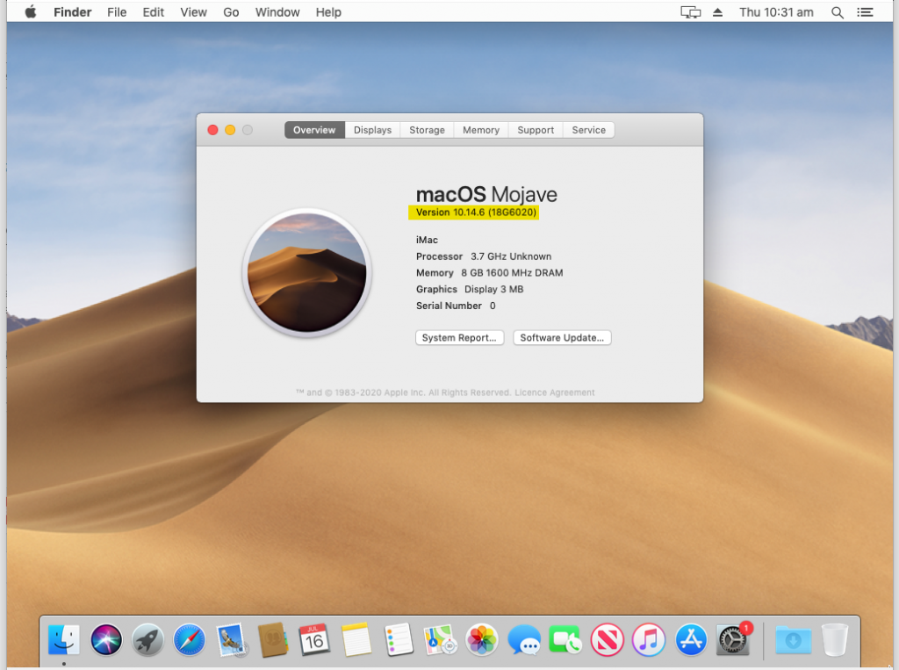Screen dimensions: 899x670
Task: Open Downloads folder in Dock
Action: [794, 639]
